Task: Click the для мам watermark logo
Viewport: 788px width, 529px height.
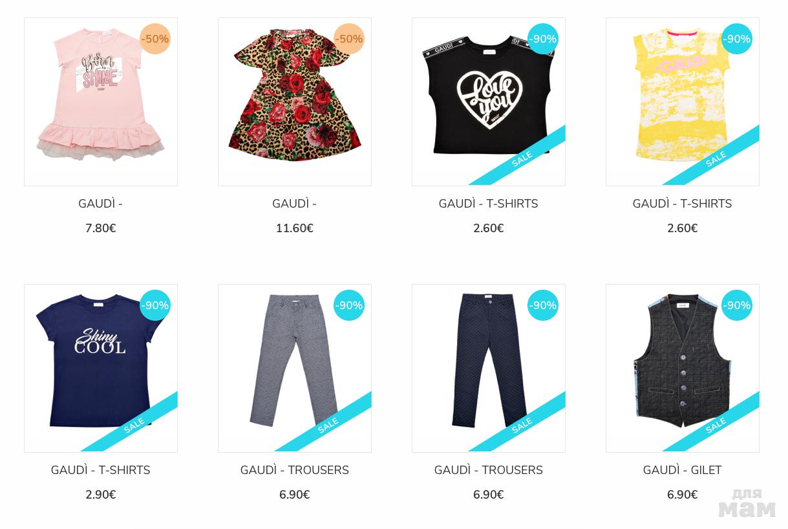Action: click(747, 503)
